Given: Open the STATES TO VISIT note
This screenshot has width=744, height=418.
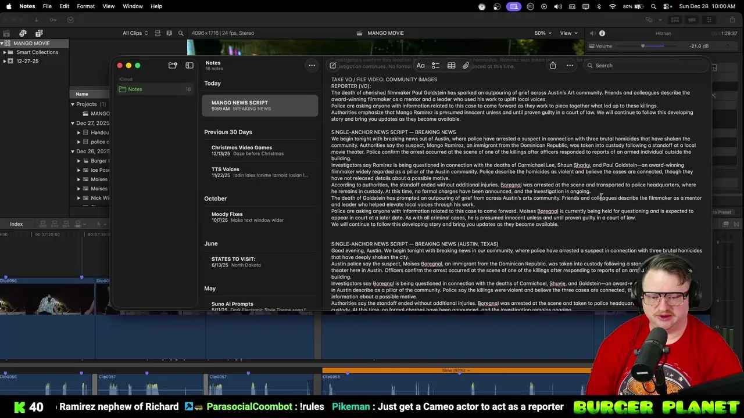Looking at the screenshot, I should [260, 262].
